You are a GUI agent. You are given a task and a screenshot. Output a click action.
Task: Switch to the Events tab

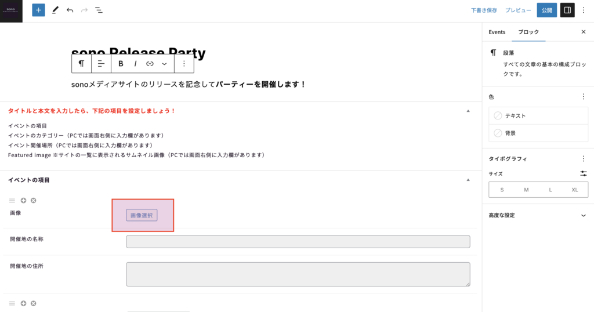(497, 32)
